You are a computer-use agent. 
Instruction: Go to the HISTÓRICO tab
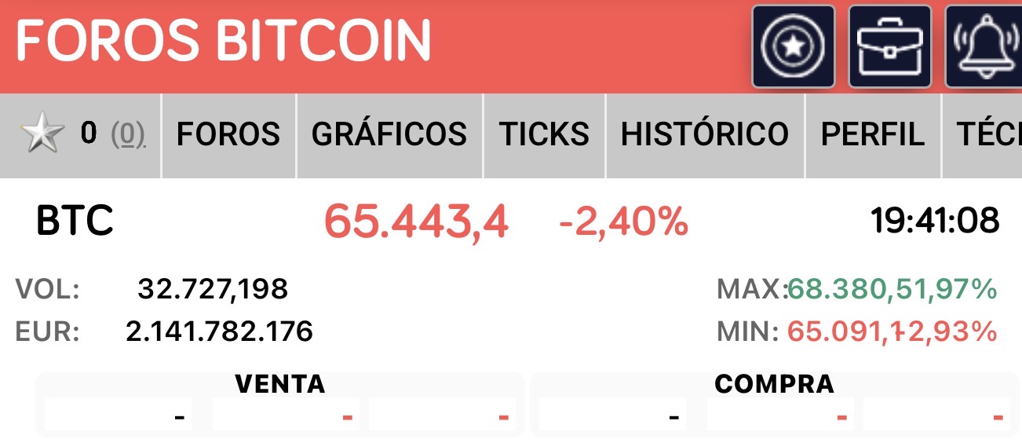[x=704, y=135]
